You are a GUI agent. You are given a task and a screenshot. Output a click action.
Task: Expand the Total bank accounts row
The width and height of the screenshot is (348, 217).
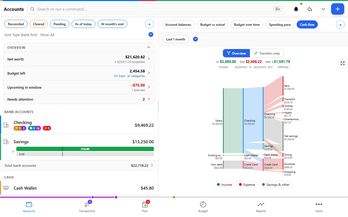click(79, 165)
